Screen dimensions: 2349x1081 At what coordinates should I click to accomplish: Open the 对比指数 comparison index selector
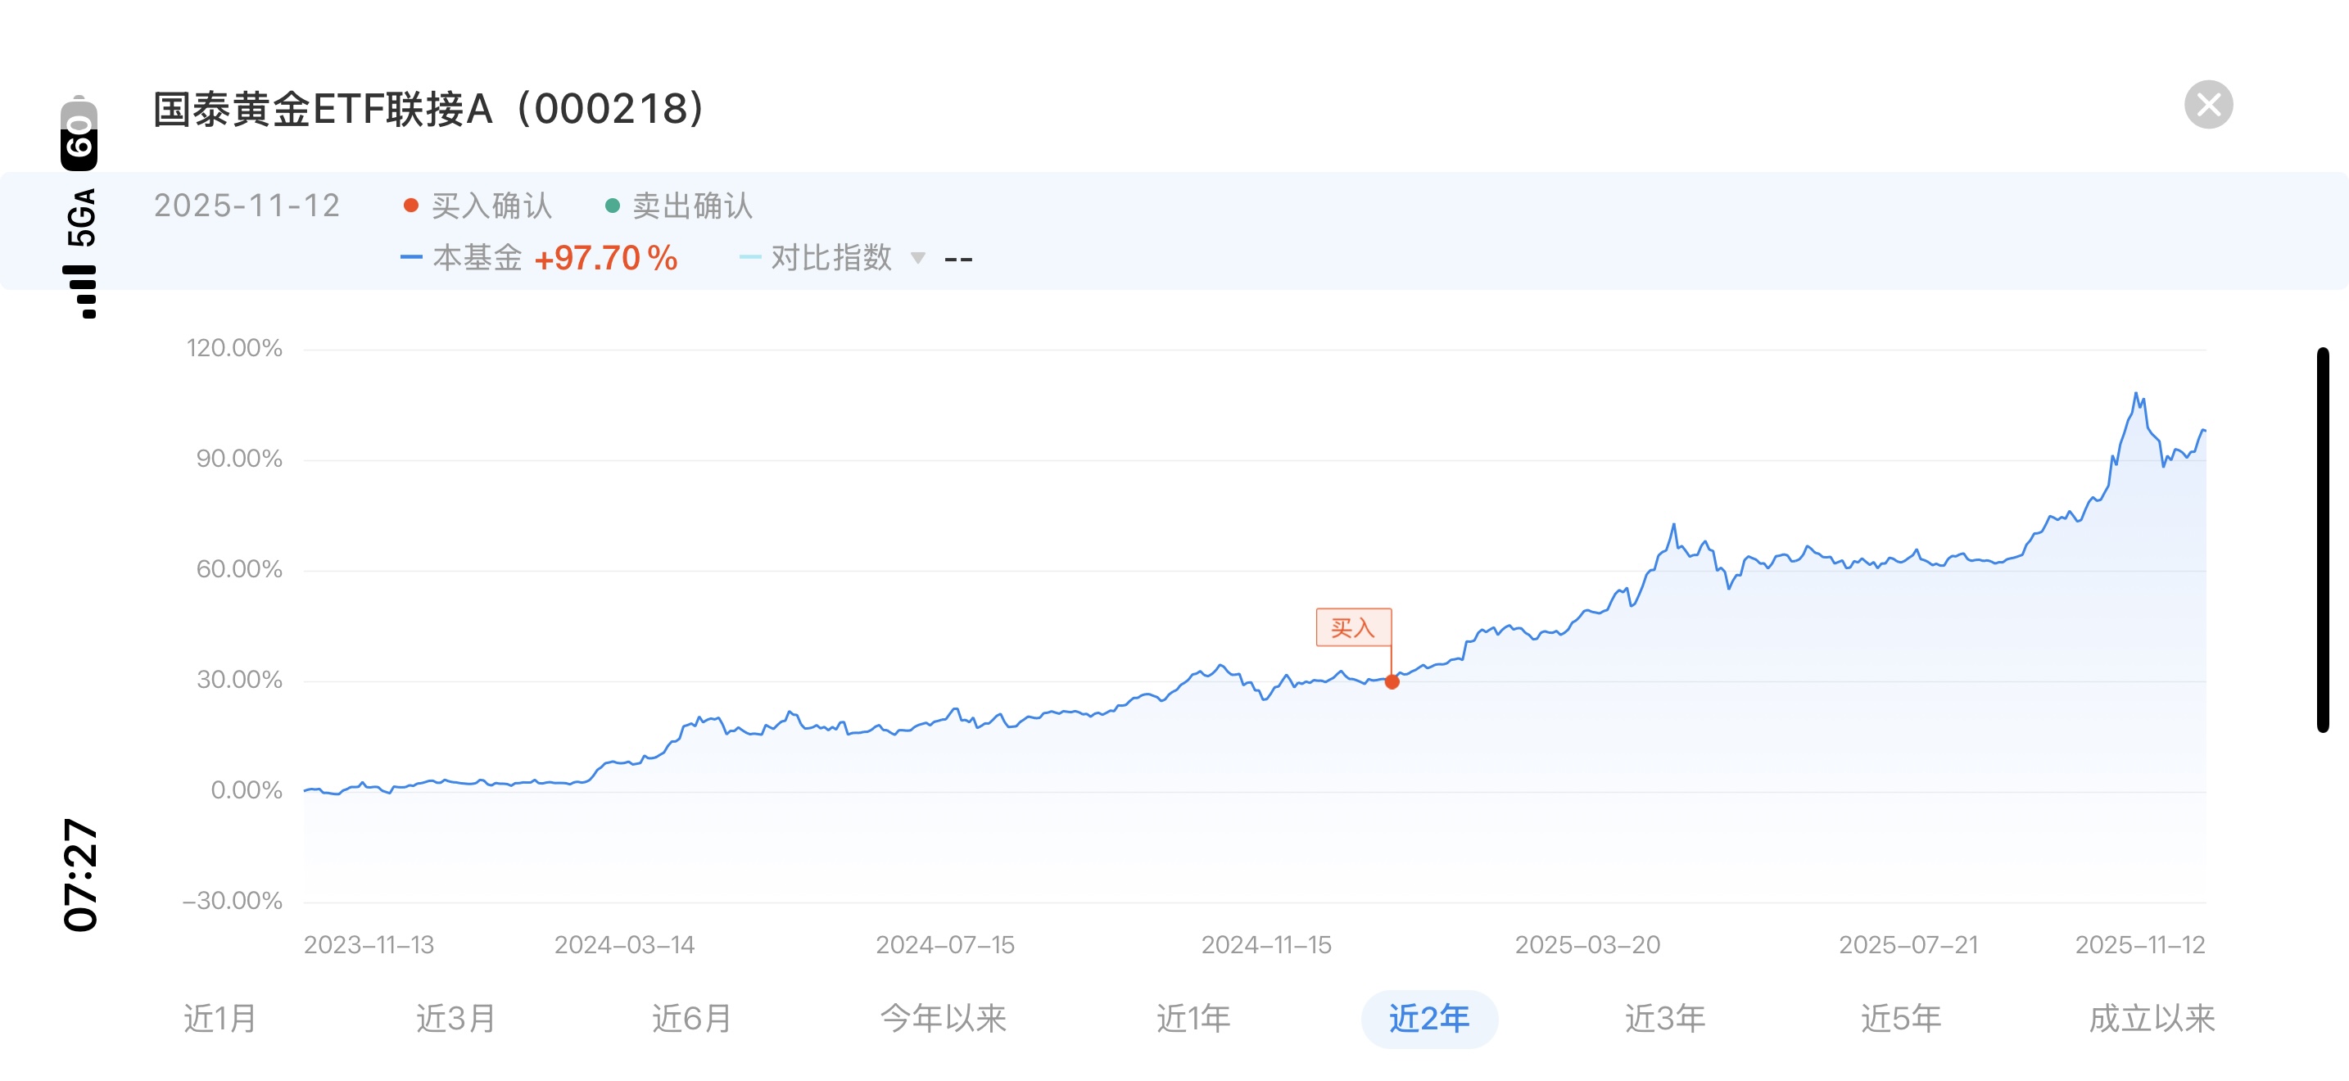pyautogui.click(x=831, y=258)
